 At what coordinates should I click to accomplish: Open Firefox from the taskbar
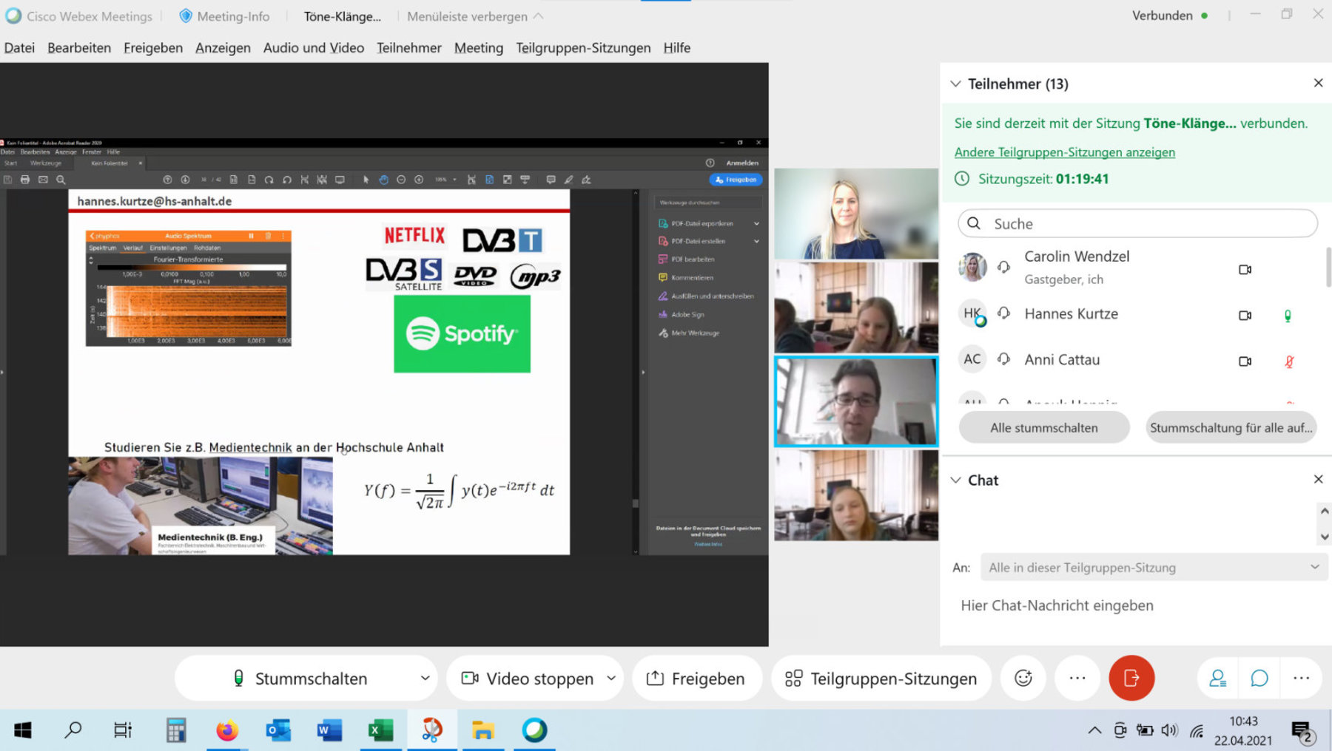coord(227,730)
